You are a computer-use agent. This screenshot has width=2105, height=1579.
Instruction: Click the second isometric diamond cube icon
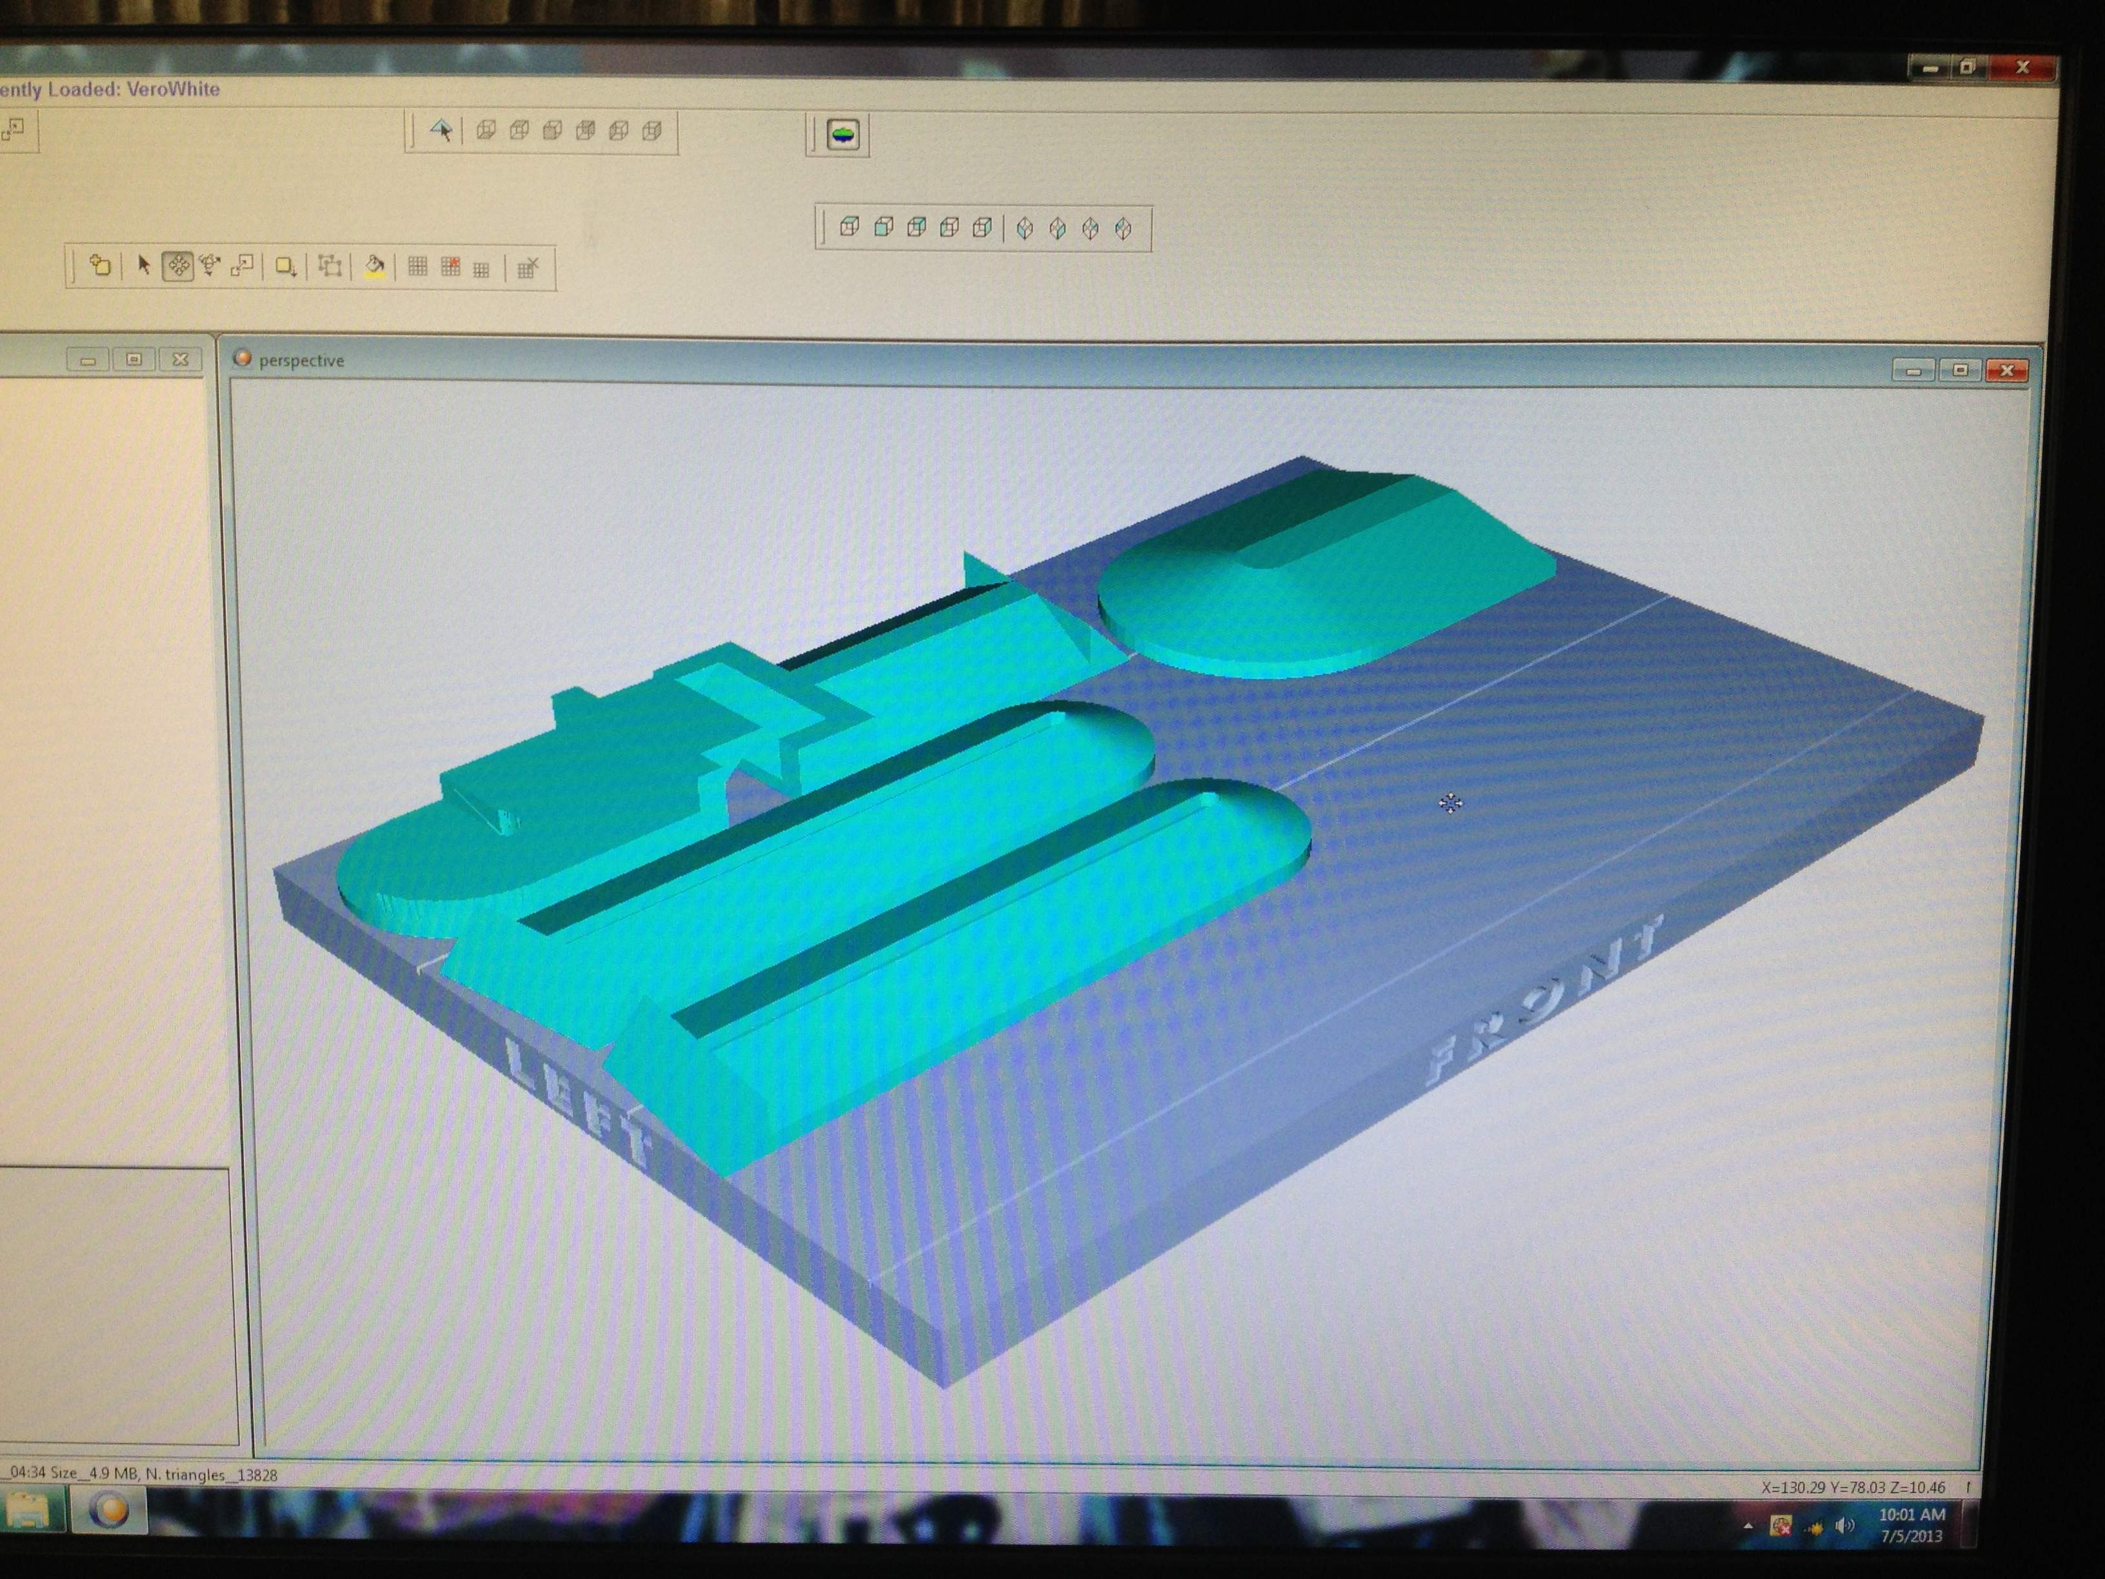pos(1058,228)
